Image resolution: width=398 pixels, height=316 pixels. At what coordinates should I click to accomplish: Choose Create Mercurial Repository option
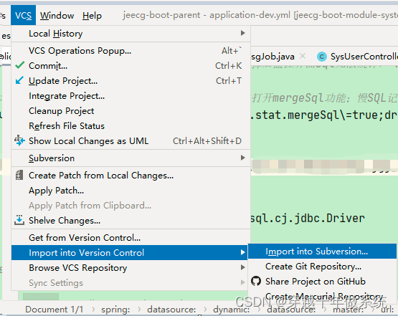point(322,296)
